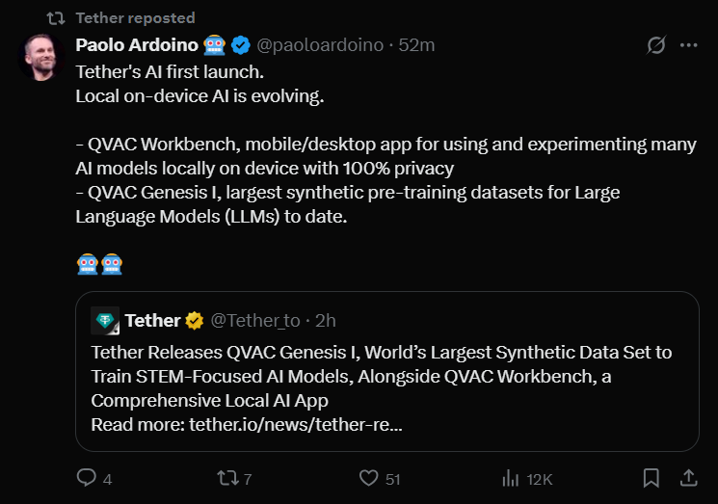The width and height of the screenshot is (718, 504).
Task: Click the Grok explain icon
Action: coord(656,45)
